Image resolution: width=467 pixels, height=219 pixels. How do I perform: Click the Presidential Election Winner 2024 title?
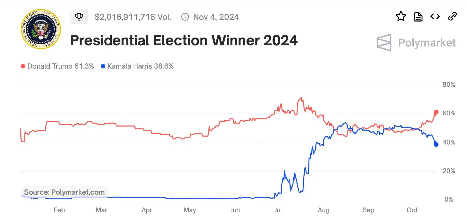click(x=184, y=40)
